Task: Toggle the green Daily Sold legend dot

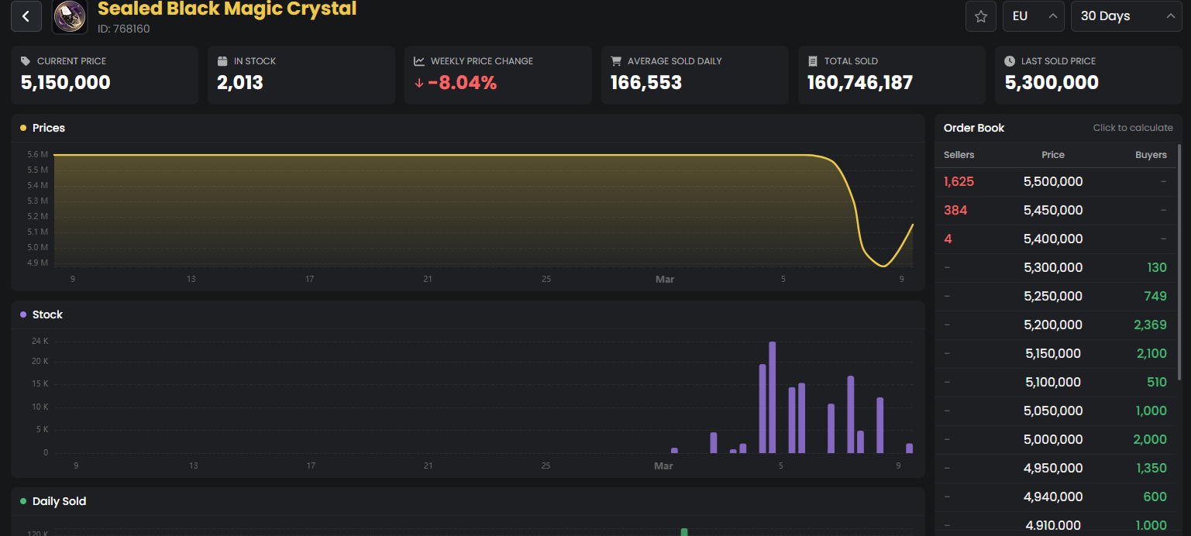Action: (x=23, y=501)
